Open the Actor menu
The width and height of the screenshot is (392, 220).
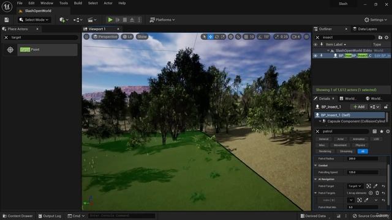pos(108,3)
